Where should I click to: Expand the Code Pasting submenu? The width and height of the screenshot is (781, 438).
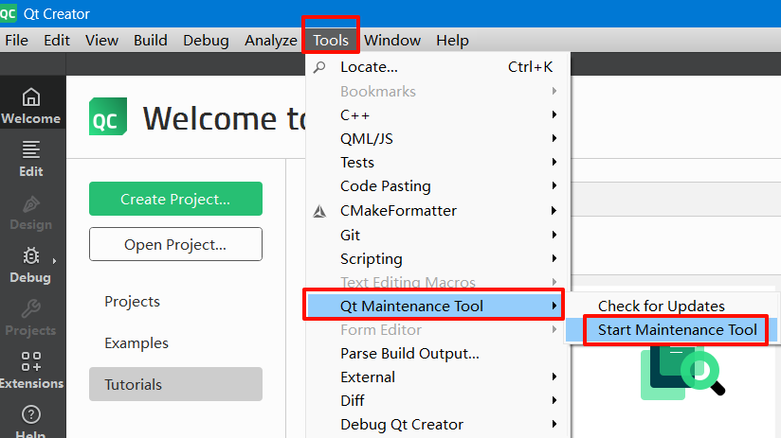pos(438,186)
